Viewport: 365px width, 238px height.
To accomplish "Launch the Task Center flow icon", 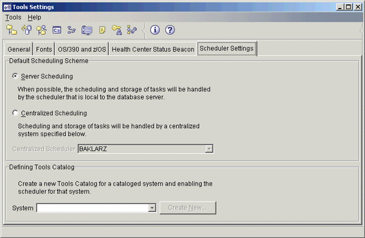I will [x=71, y=30].
